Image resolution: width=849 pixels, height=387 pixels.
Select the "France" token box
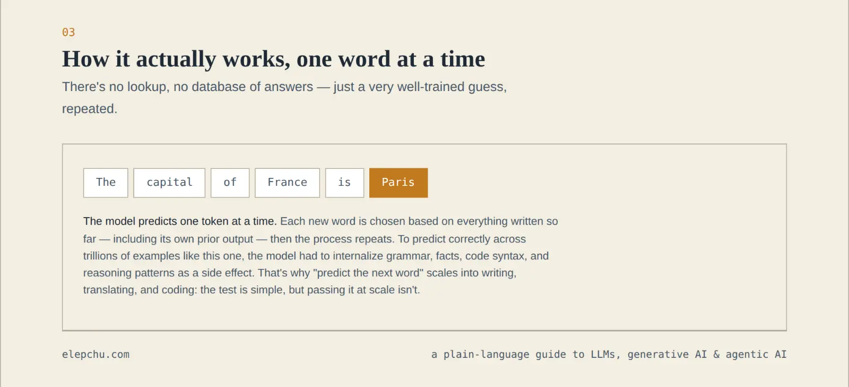[x=287, y=183]
